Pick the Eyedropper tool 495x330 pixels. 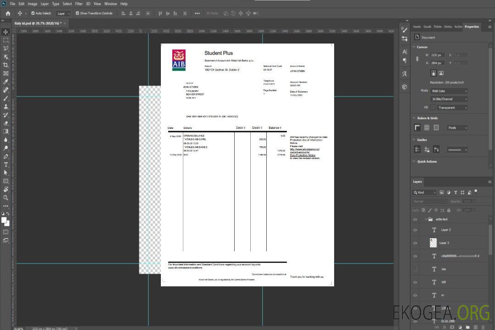pos(5,82)
